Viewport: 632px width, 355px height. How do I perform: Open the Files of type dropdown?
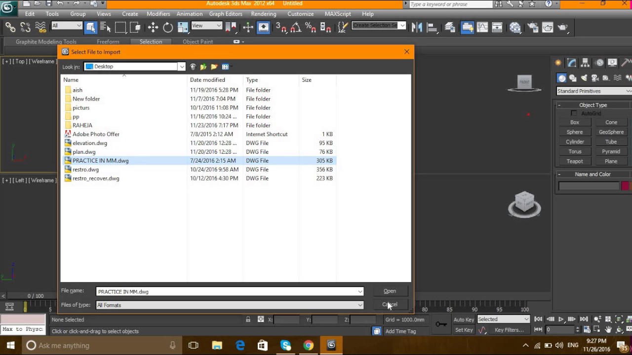(x=230, y=305)
